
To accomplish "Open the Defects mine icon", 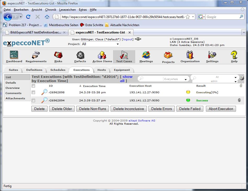I will (80, 55).
